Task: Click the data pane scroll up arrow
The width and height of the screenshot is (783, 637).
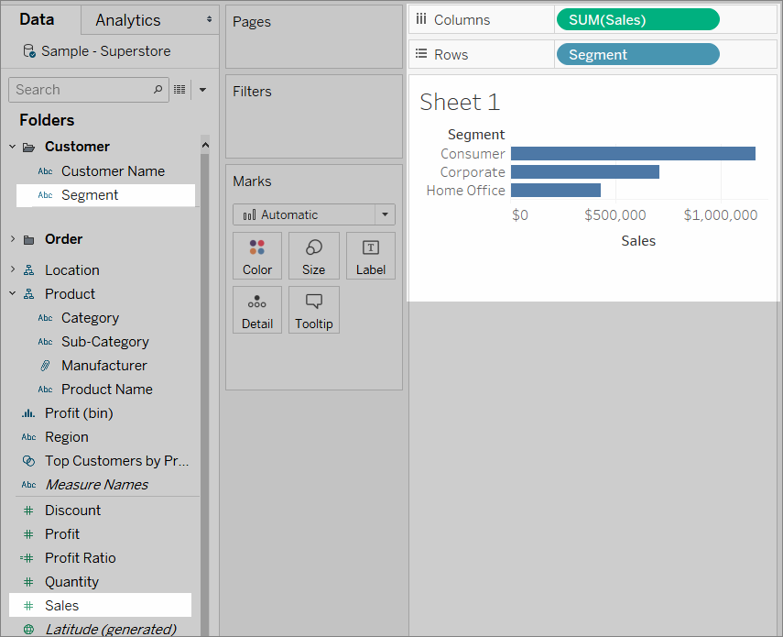Action: click(205, 145)
